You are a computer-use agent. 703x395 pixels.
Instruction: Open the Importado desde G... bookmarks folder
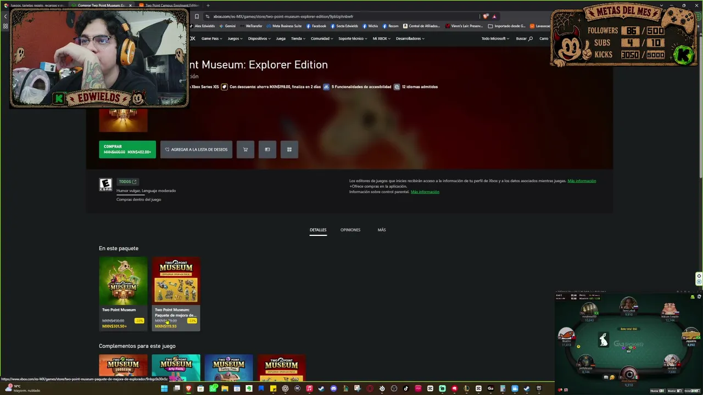[x=507, y=26]
